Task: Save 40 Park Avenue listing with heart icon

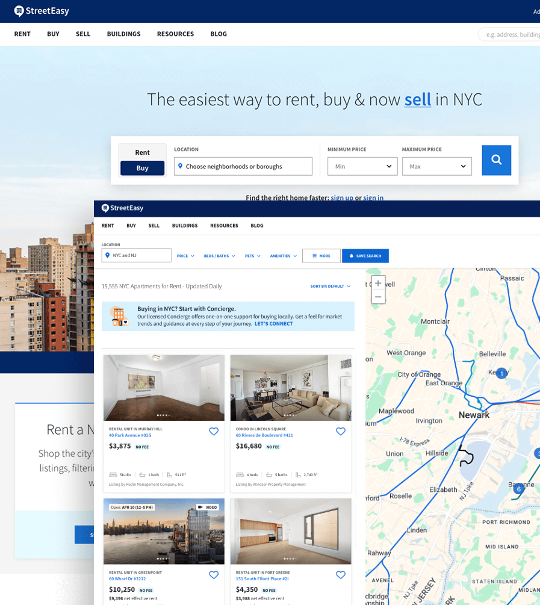Action: [x=214, y=432]
